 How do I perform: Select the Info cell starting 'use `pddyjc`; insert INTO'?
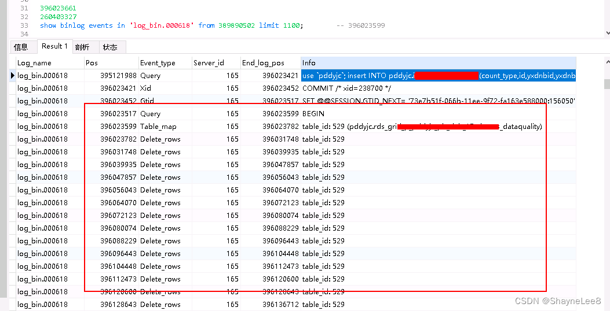click(x=439, y=75)
